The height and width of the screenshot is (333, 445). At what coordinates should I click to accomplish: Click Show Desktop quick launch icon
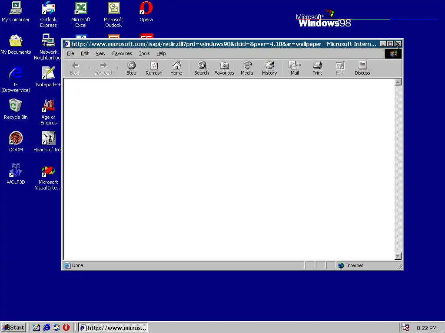(x=36, y=328)
